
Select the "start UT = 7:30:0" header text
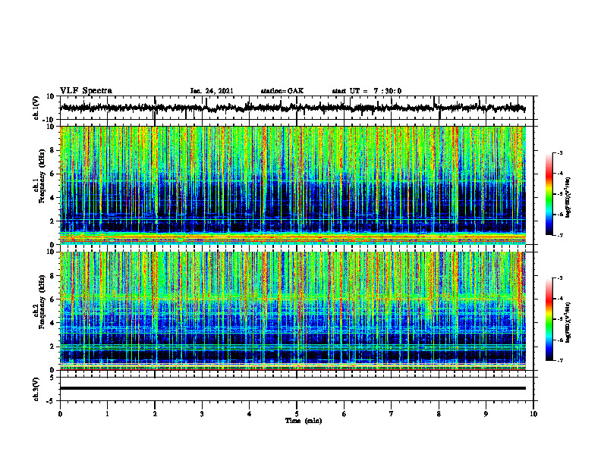tap(367, 91)
